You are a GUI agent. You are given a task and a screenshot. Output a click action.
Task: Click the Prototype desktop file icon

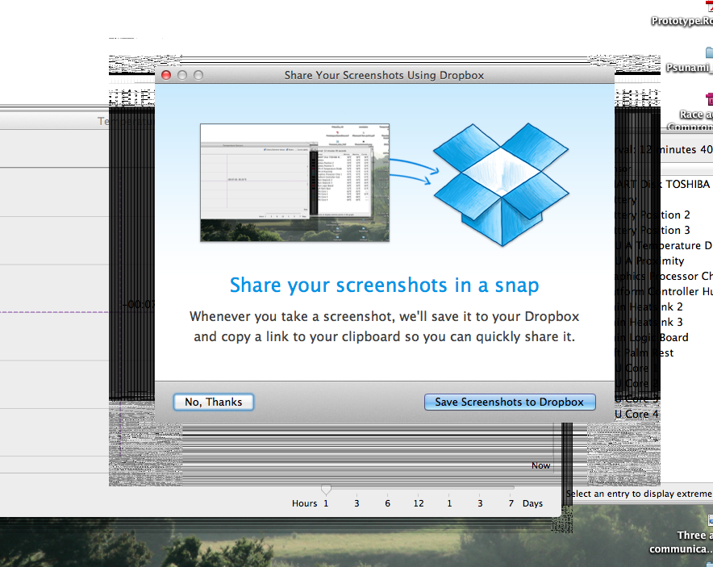click(709, 5)
